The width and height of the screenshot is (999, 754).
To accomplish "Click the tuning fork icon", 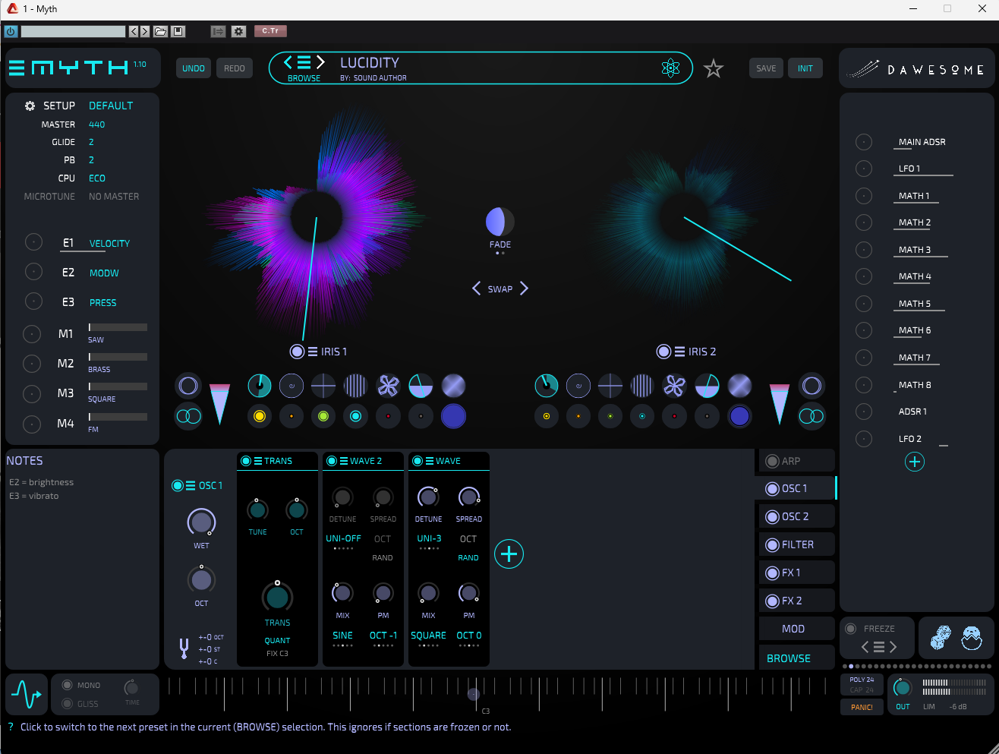I will 184,648.
